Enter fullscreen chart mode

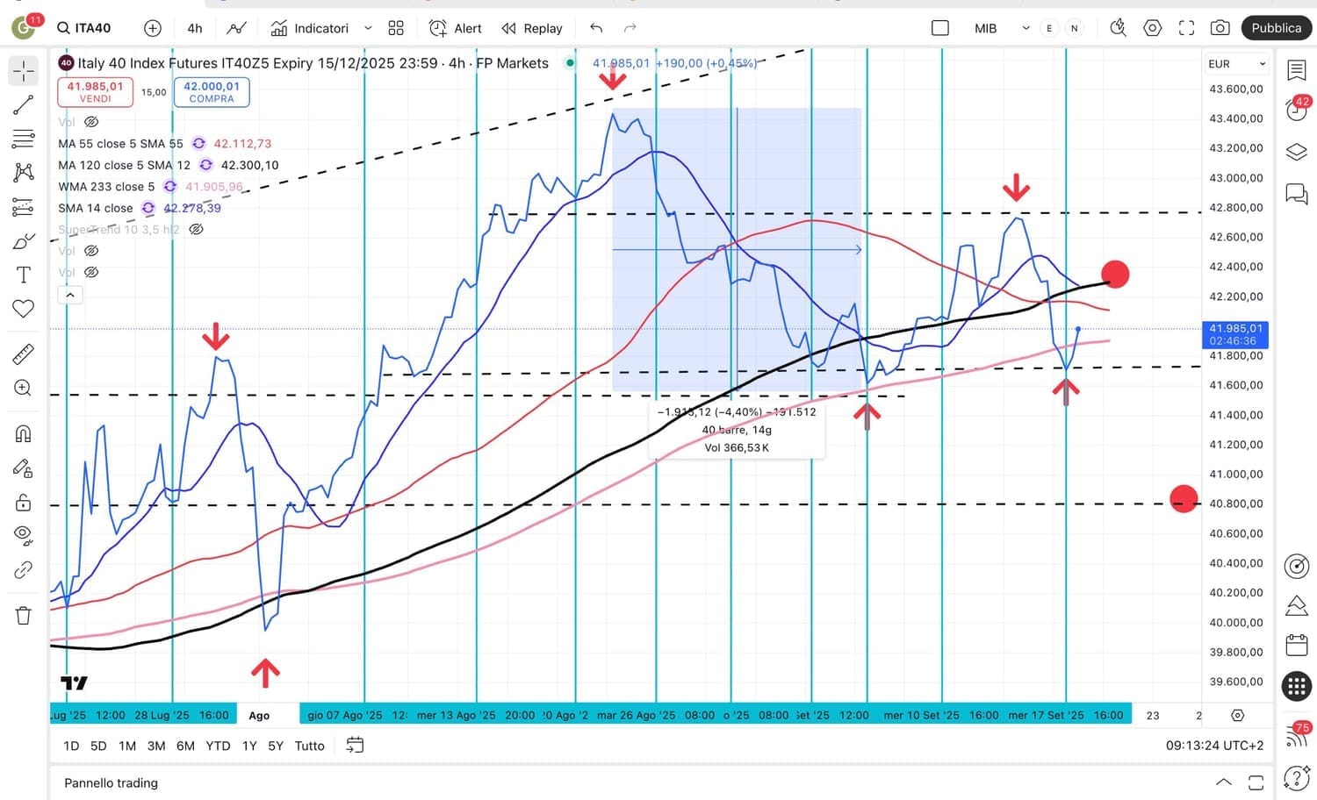pos(1186,28)
